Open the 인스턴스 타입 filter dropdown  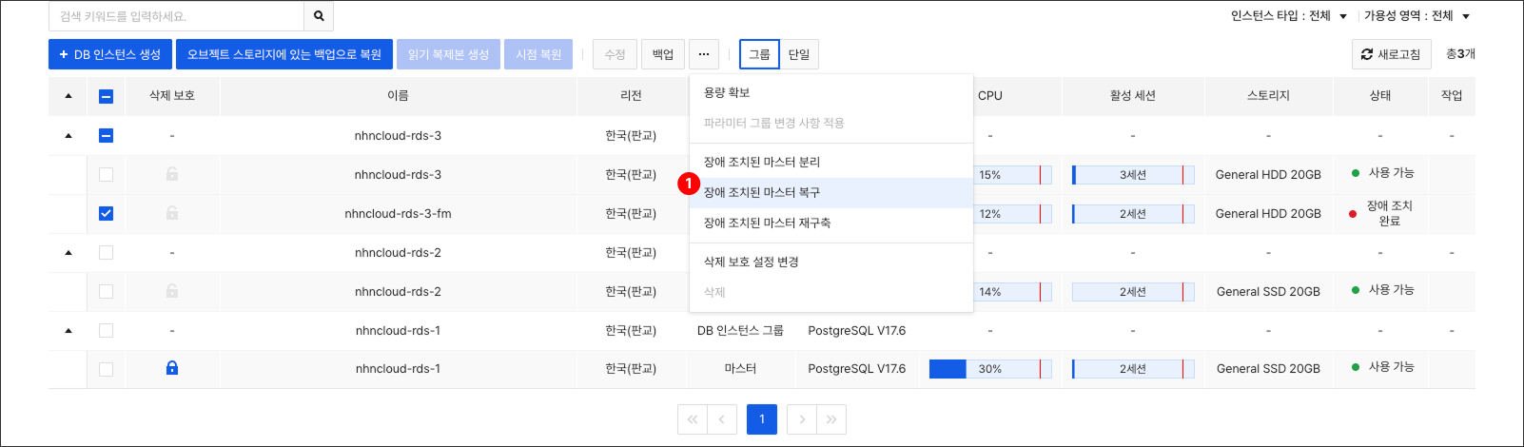point(1289,16)
